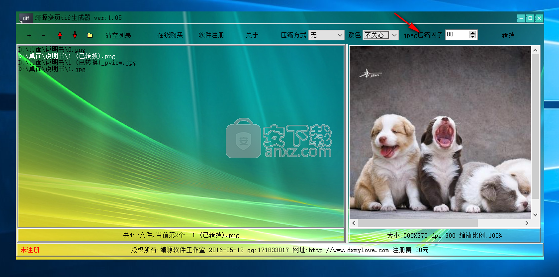This screenshot has height=277, width=559.
Task: Click preview horizontal scrollbar left arrow
Action: point(354,223)
